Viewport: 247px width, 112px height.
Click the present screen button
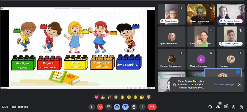(125, 107)
